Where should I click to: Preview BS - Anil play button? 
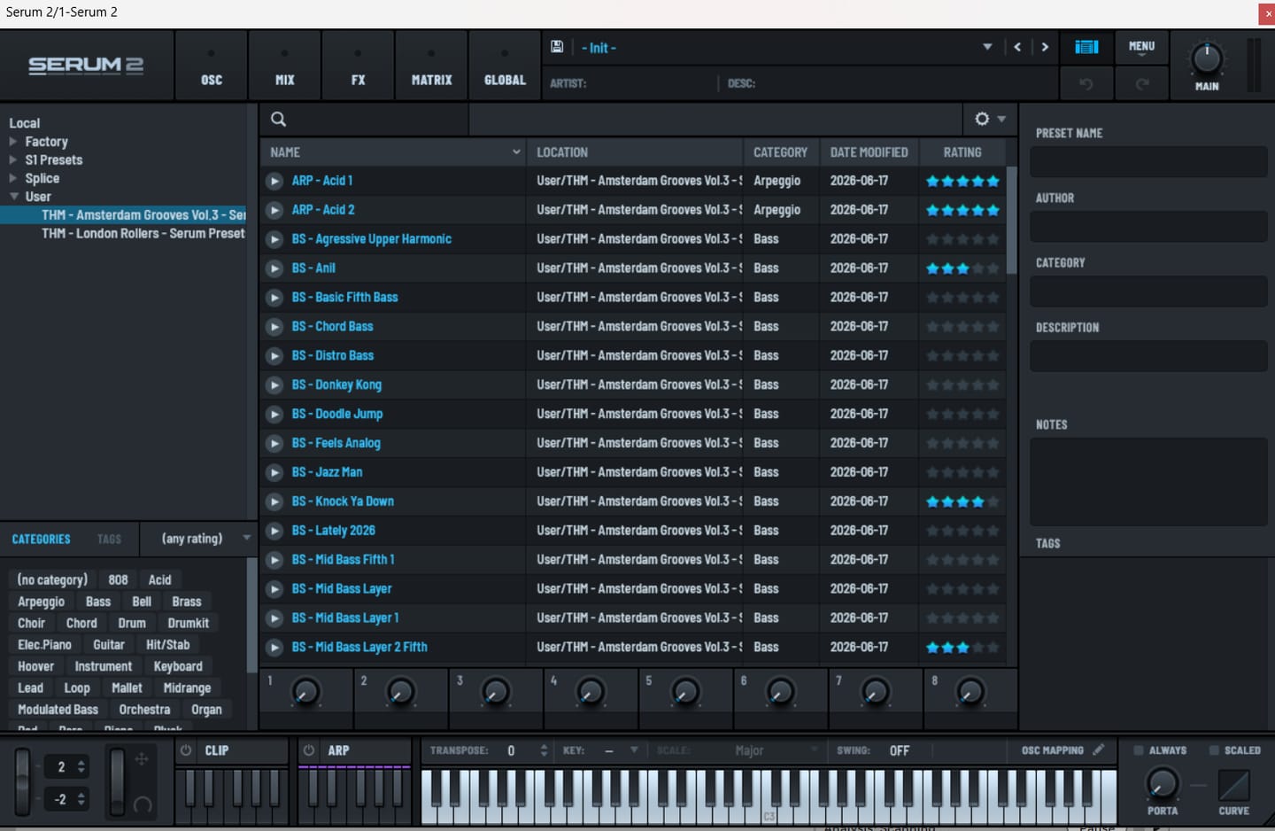click(274, 268)
